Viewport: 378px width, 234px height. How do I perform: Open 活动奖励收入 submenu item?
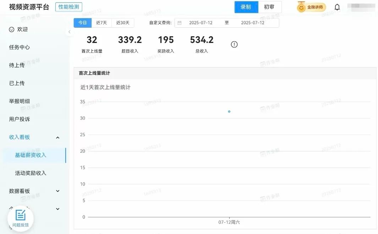click(31, 173)
